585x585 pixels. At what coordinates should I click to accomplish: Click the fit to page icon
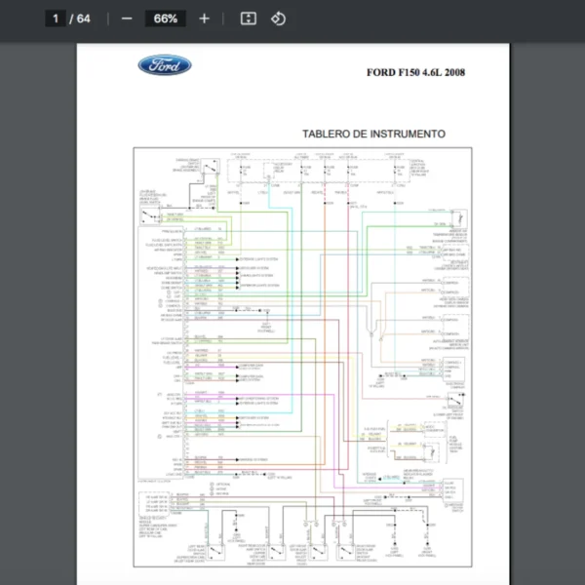point(248,19)
